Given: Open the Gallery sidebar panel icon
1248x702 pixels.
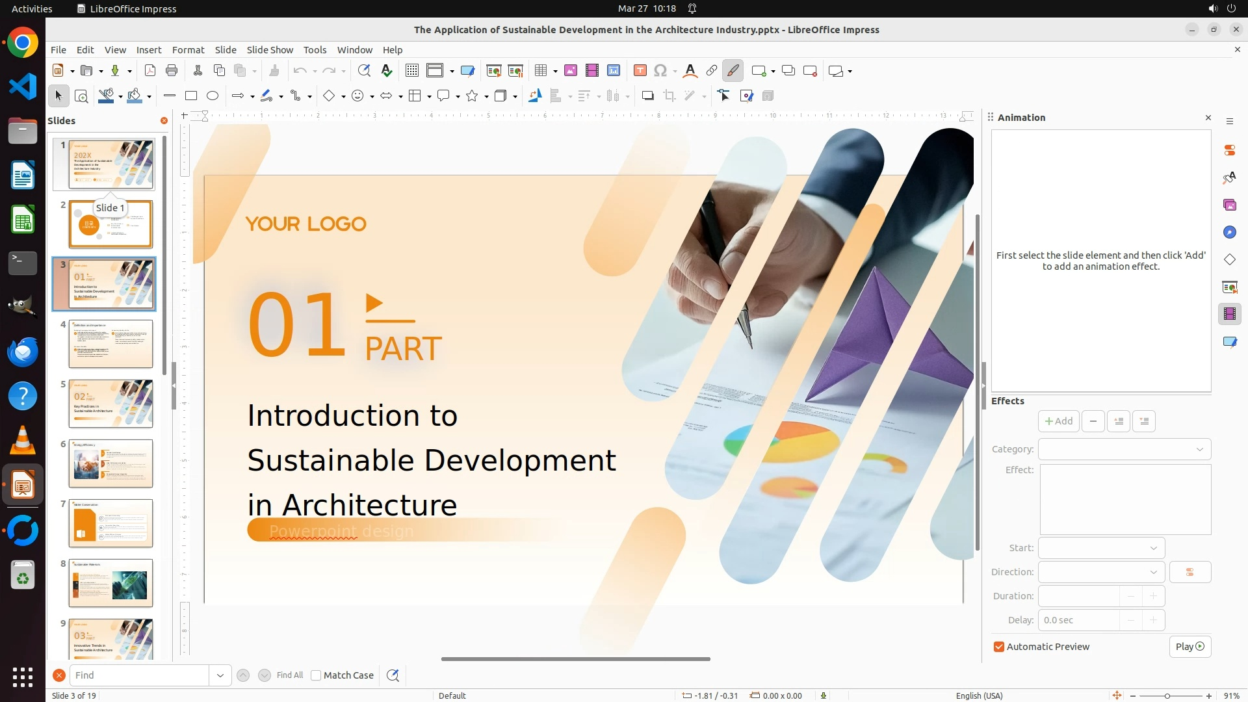Looking at the screenshot, I should pyautogui.click(x=1229, y=205).
